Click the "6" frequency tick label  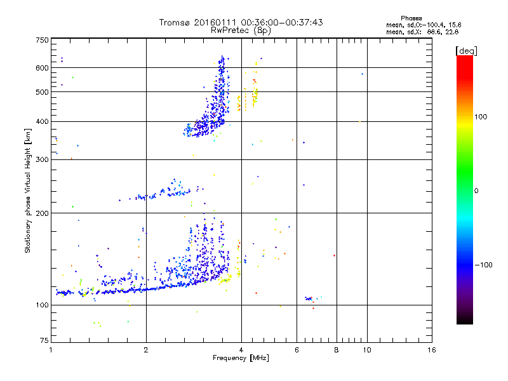297,350
